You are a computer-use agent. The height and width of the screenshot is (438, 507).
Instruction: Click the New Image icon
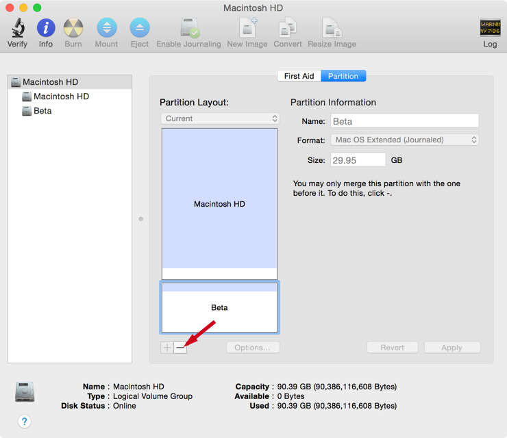[x=248, y=28]
